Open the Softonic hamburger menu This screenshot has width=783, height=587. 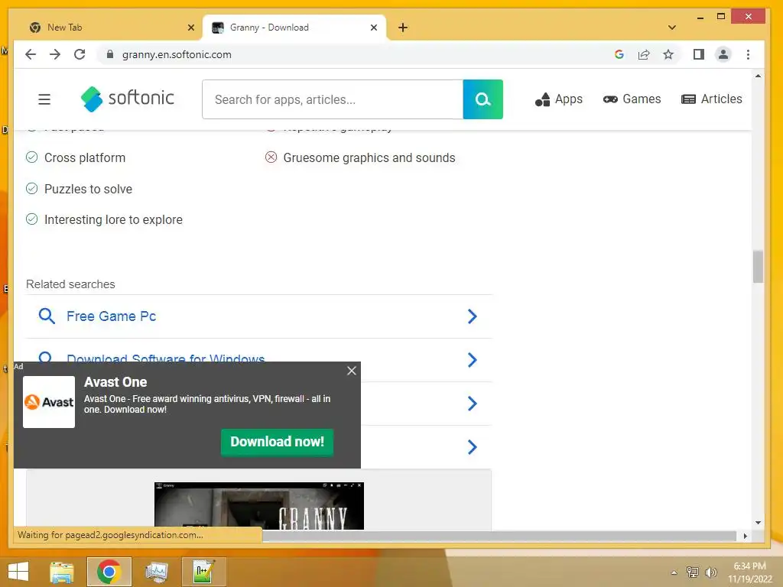pos(44,99)
